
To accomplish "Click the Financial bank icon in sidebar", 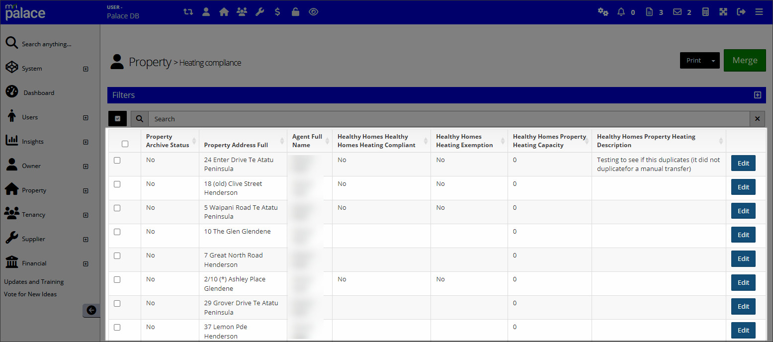I will [12, 262].
